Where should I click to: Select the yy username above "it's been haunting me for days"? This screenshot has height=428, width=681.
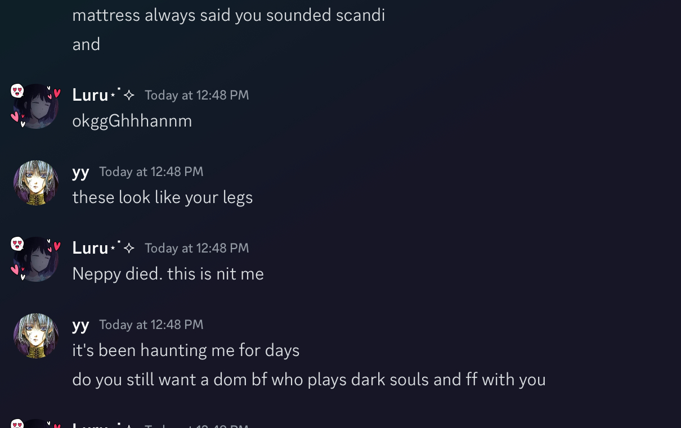[80, 325]
